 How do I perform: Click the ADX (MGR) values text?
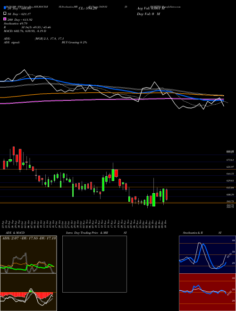click(49, 39)
